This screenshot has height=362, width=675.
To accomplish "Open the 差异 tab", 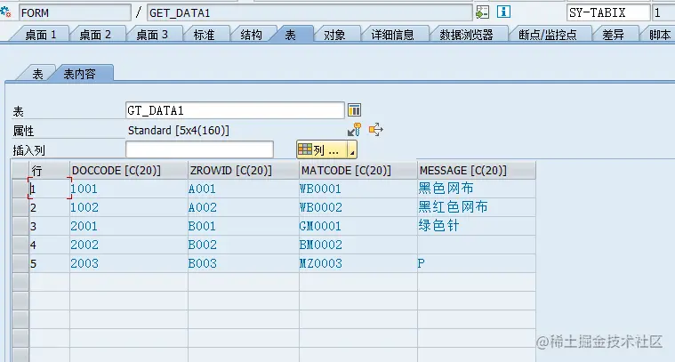I will [x=614, y=35].
